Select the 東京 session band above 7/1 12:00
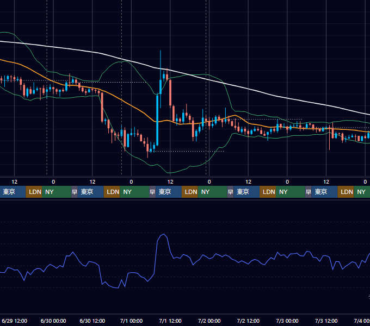Viewport: 370px width, 326px height. click(x=169, y=192)
